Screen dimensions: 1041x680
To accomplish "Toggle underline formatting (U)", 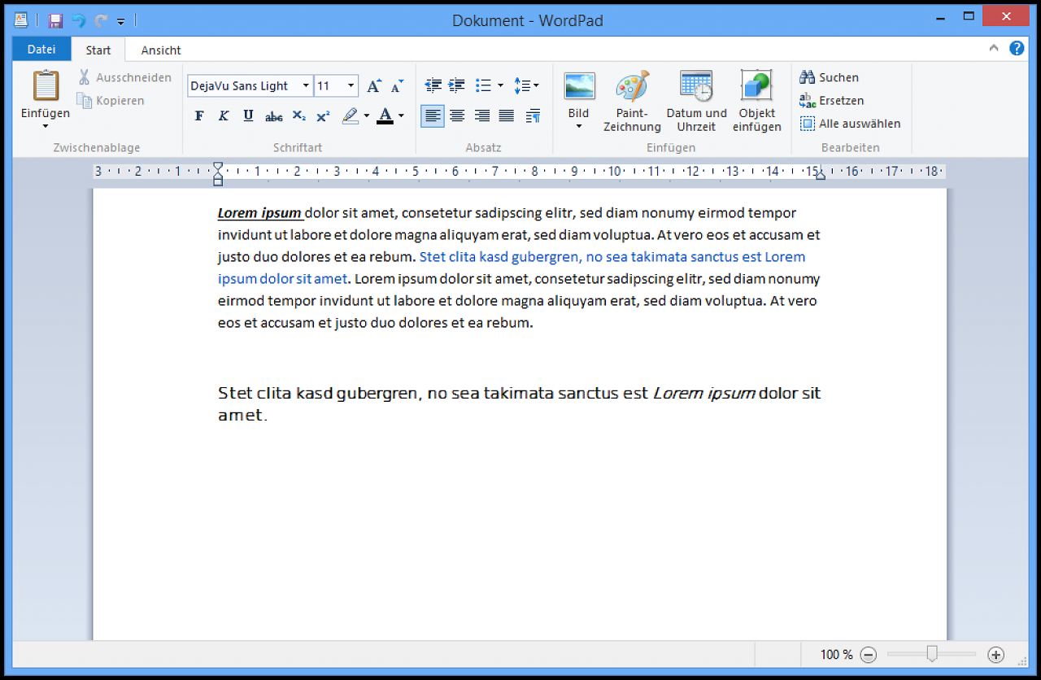I will (248, 116).
